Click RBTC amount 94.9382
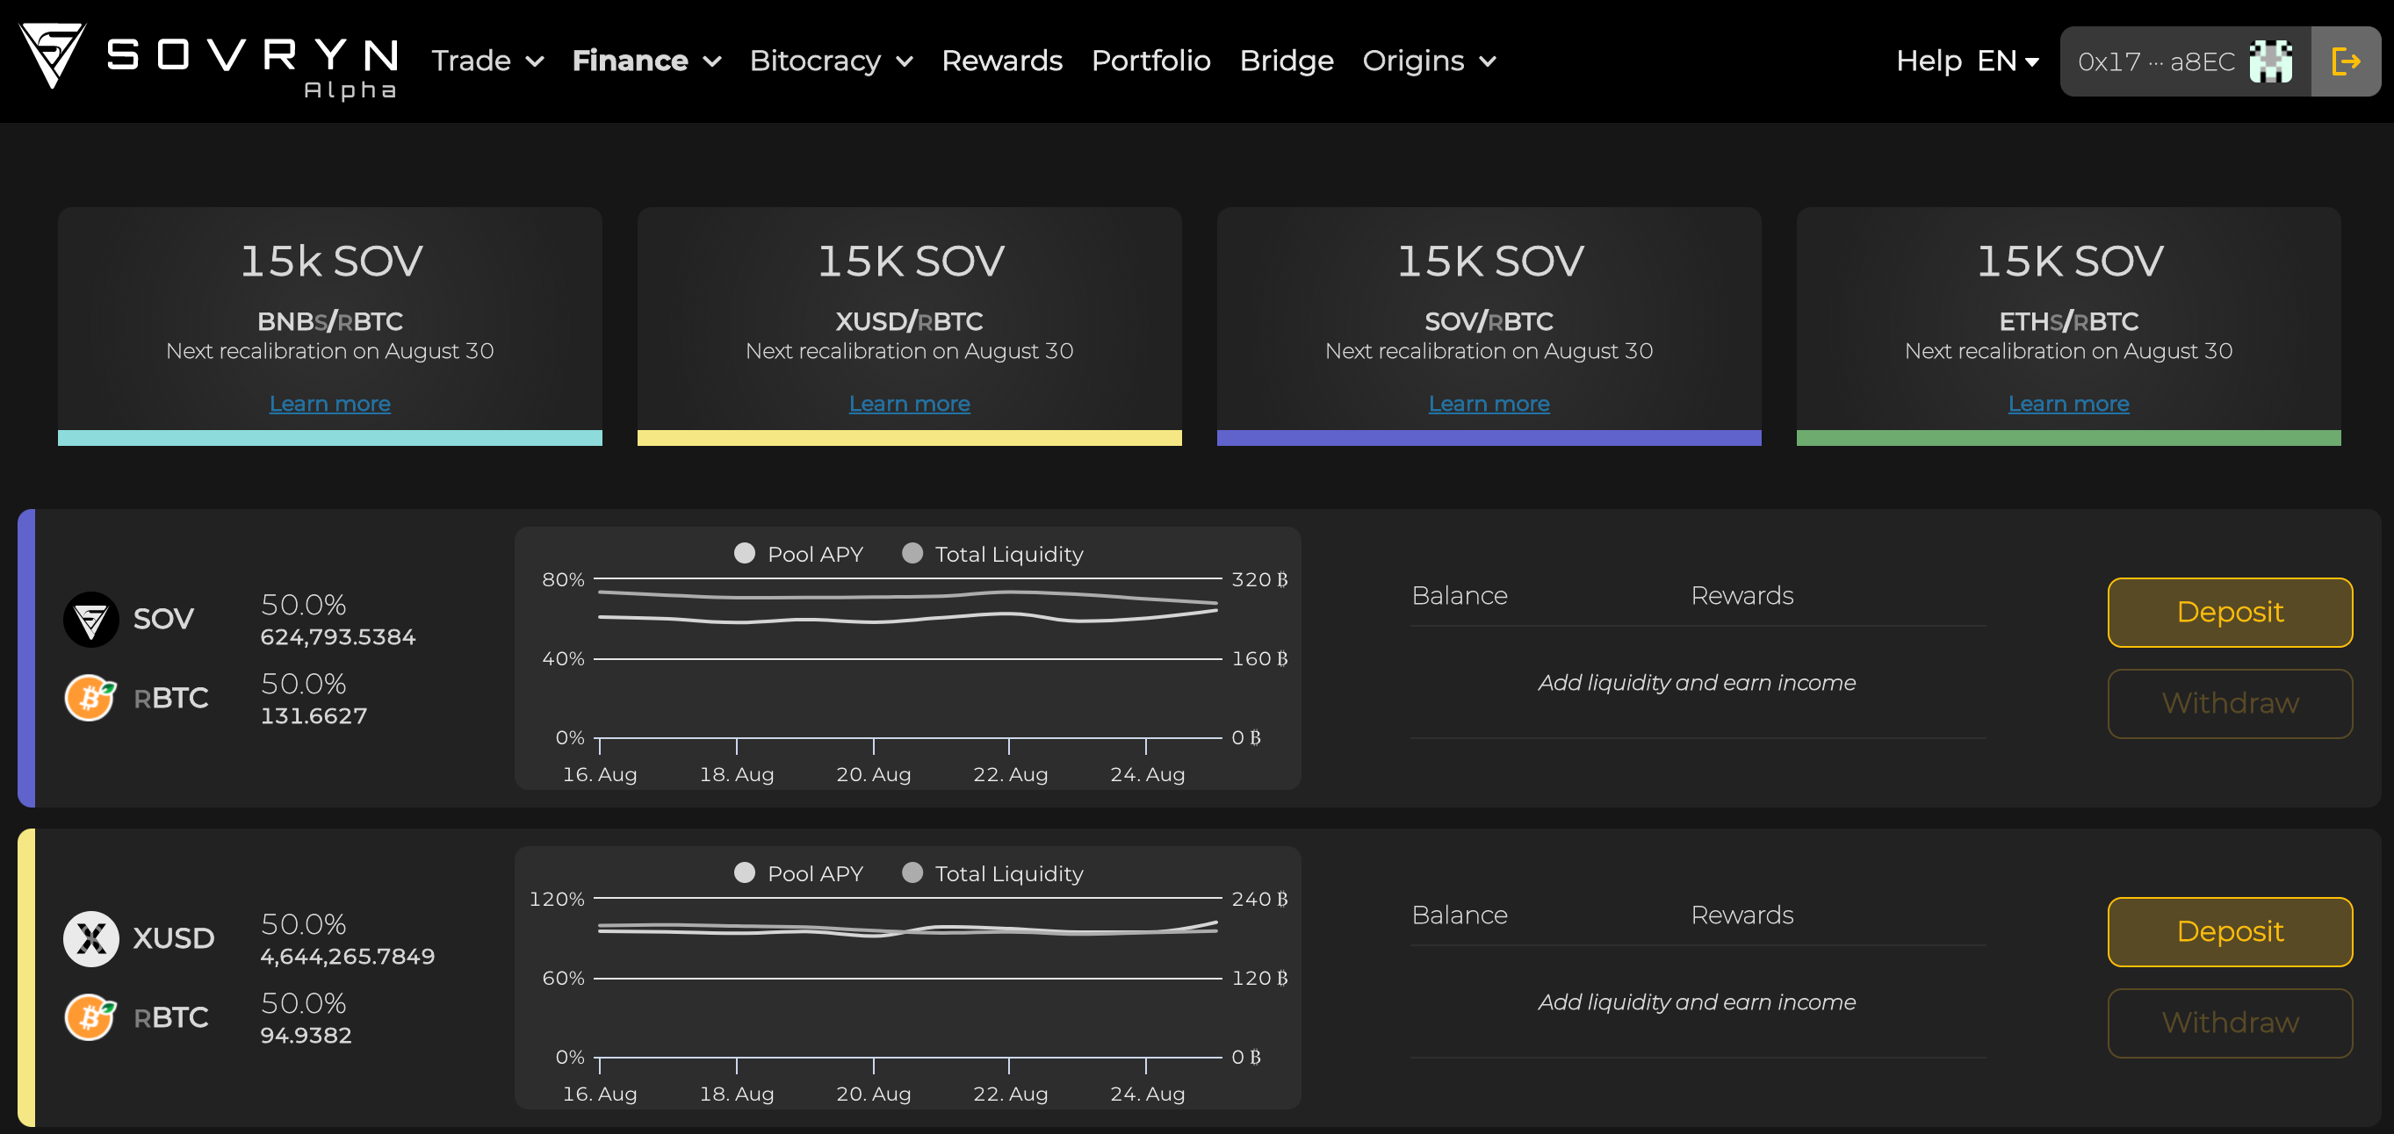 pyautogui.click(x=306, y=1036)
